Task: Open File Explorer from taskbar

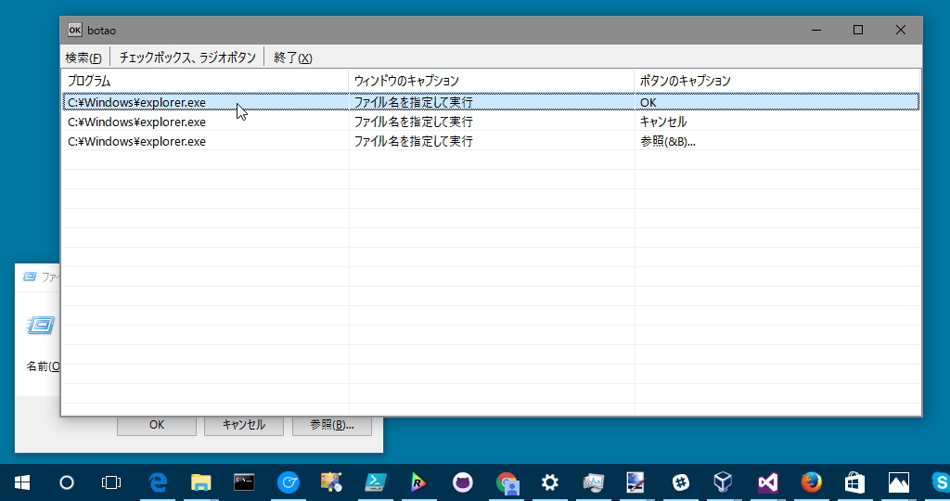Action: click(200, 482)
